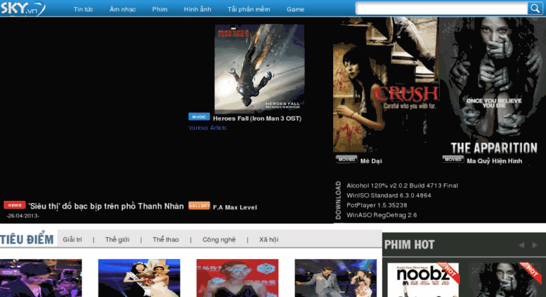Click the search magnifier icon
Screen dimensions: 546x297
[535, 8]
